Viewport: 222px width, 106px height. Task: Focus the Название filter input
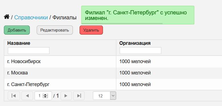point(28,50)
